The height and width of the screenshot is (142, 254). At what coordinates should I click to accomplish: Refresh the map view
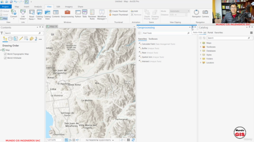[x=133, y=140]
